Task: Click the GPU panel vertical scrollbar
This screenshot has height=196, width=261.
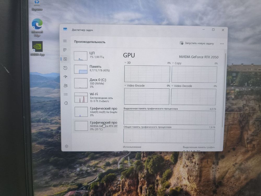Action: pyautogui.click(x=224, y=90)
